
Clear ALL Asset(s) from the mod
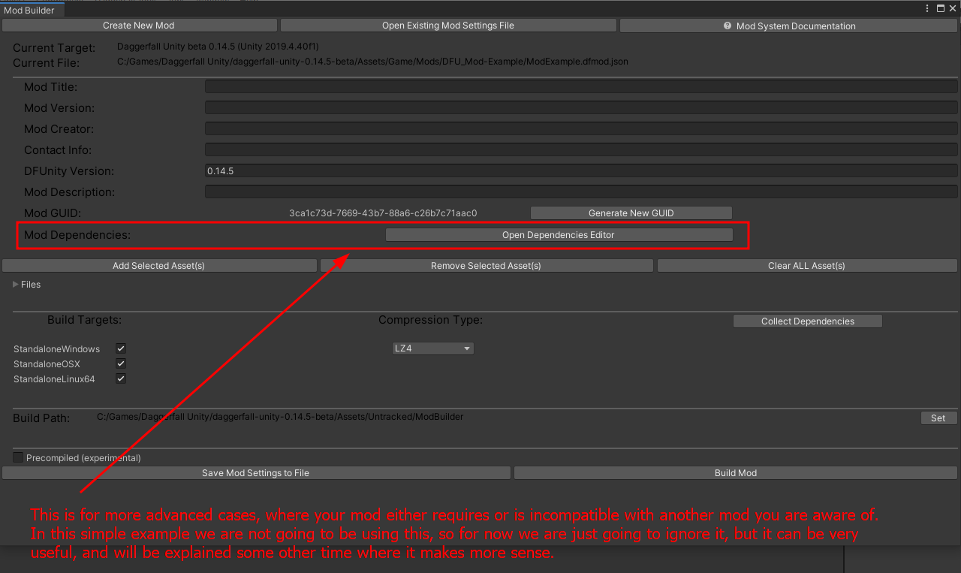(x=807, y=266)
